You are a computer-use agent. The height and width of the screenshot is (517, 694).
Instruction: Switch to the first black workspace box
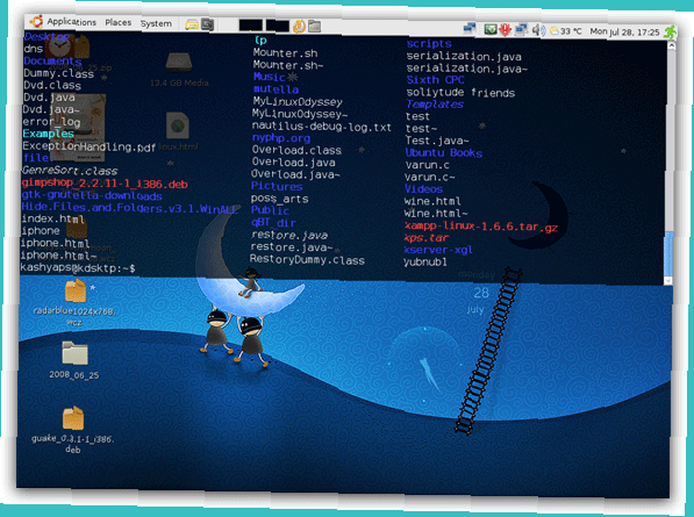[251, 25]
